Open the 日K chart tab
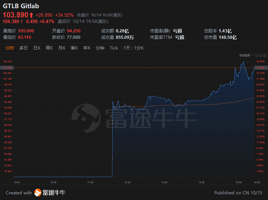268x200 pixels. (37, 48)
